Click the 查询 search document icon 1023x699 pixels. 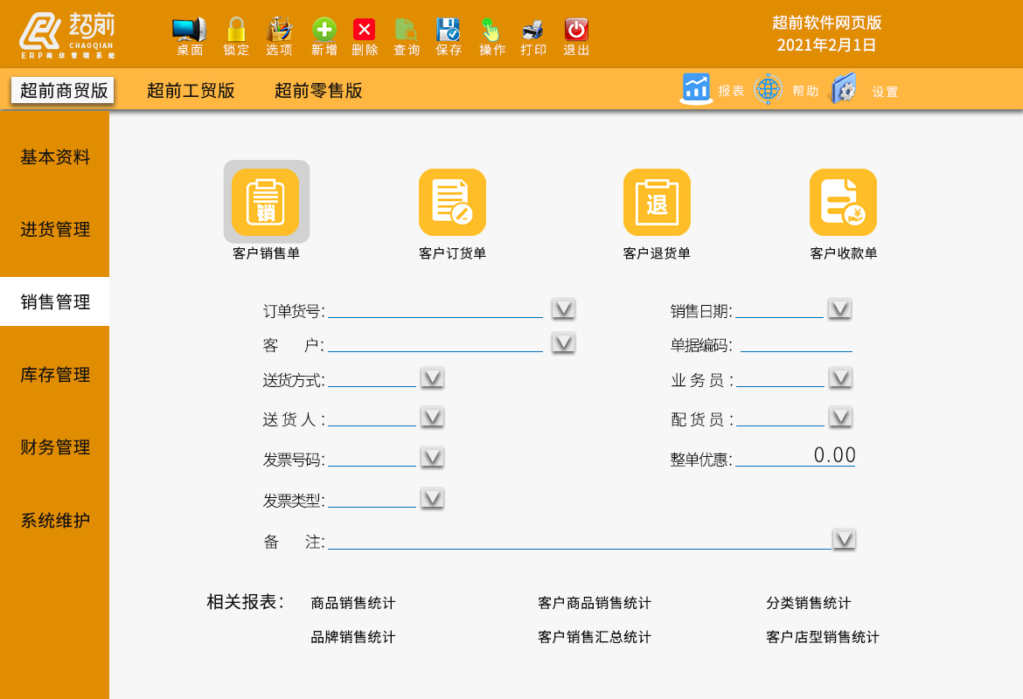tap(406, 30)
